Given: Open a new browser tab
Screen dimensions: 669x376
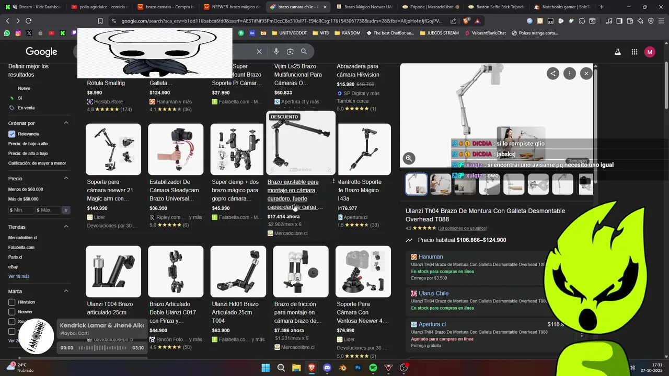Looking at the screenshot, I should pos(602,7).
